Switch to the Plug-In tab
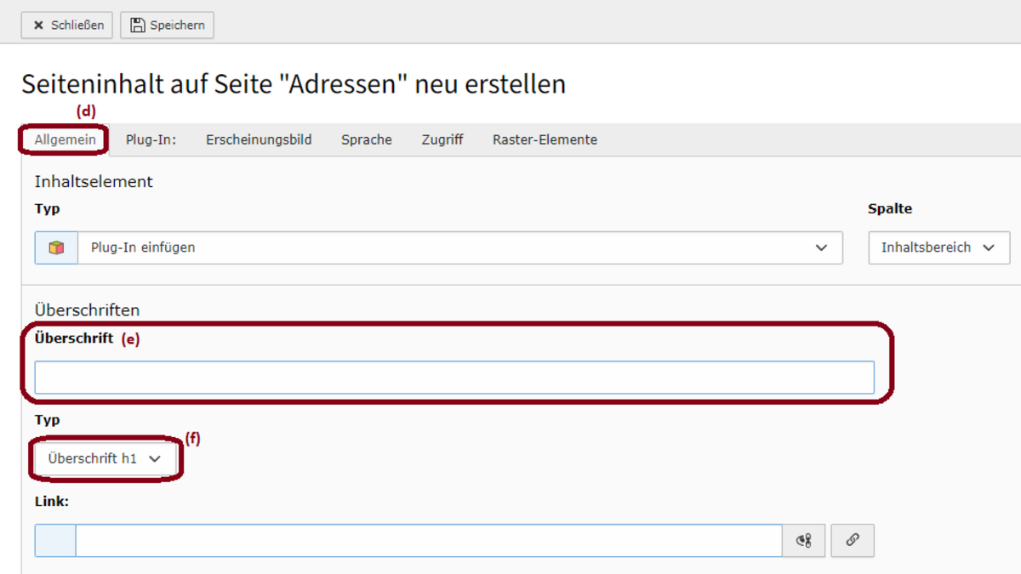1021x574 pixels. tap(151, 139)
